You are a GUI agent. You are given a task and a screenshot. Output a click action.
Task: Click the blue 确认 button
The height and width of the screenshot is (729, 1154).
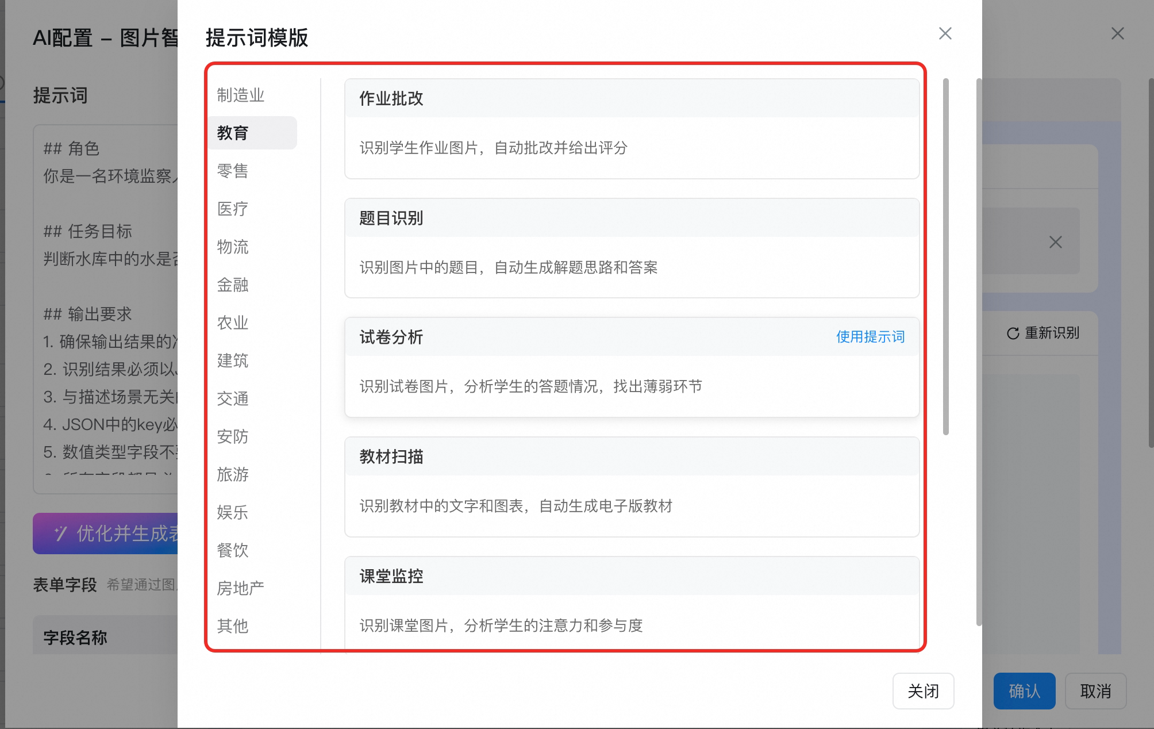pos(1024,691)
